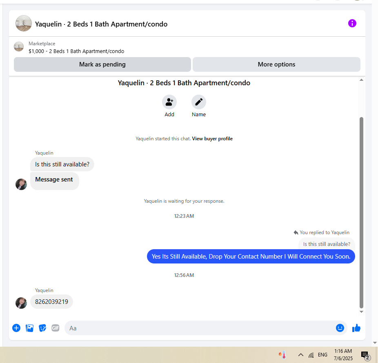Image resolution: width=378 pixels, height=363 pixels.
Task: Click the chat scrollbar up arrow
Action: [361, 80]
